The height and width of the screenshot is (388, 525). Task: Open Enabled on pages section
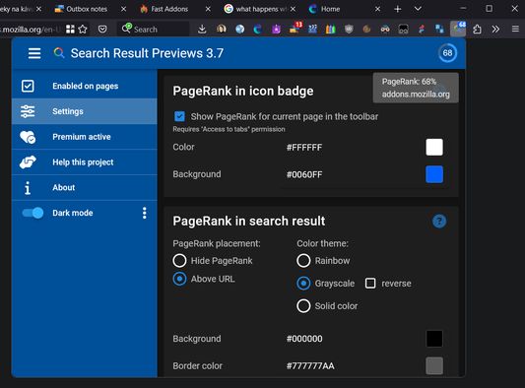(x=85, y=86)
